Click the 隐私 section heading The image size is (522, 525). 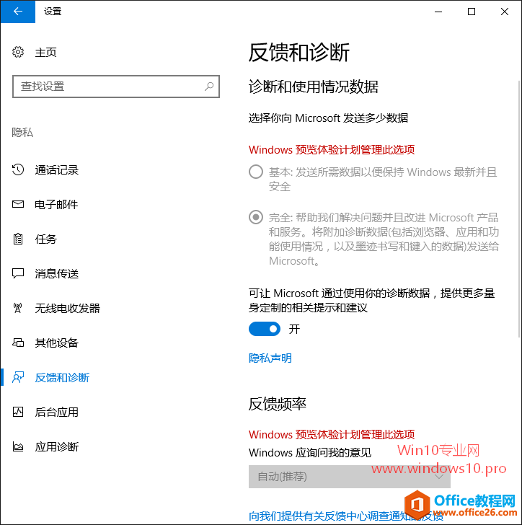tap(22, 132)
